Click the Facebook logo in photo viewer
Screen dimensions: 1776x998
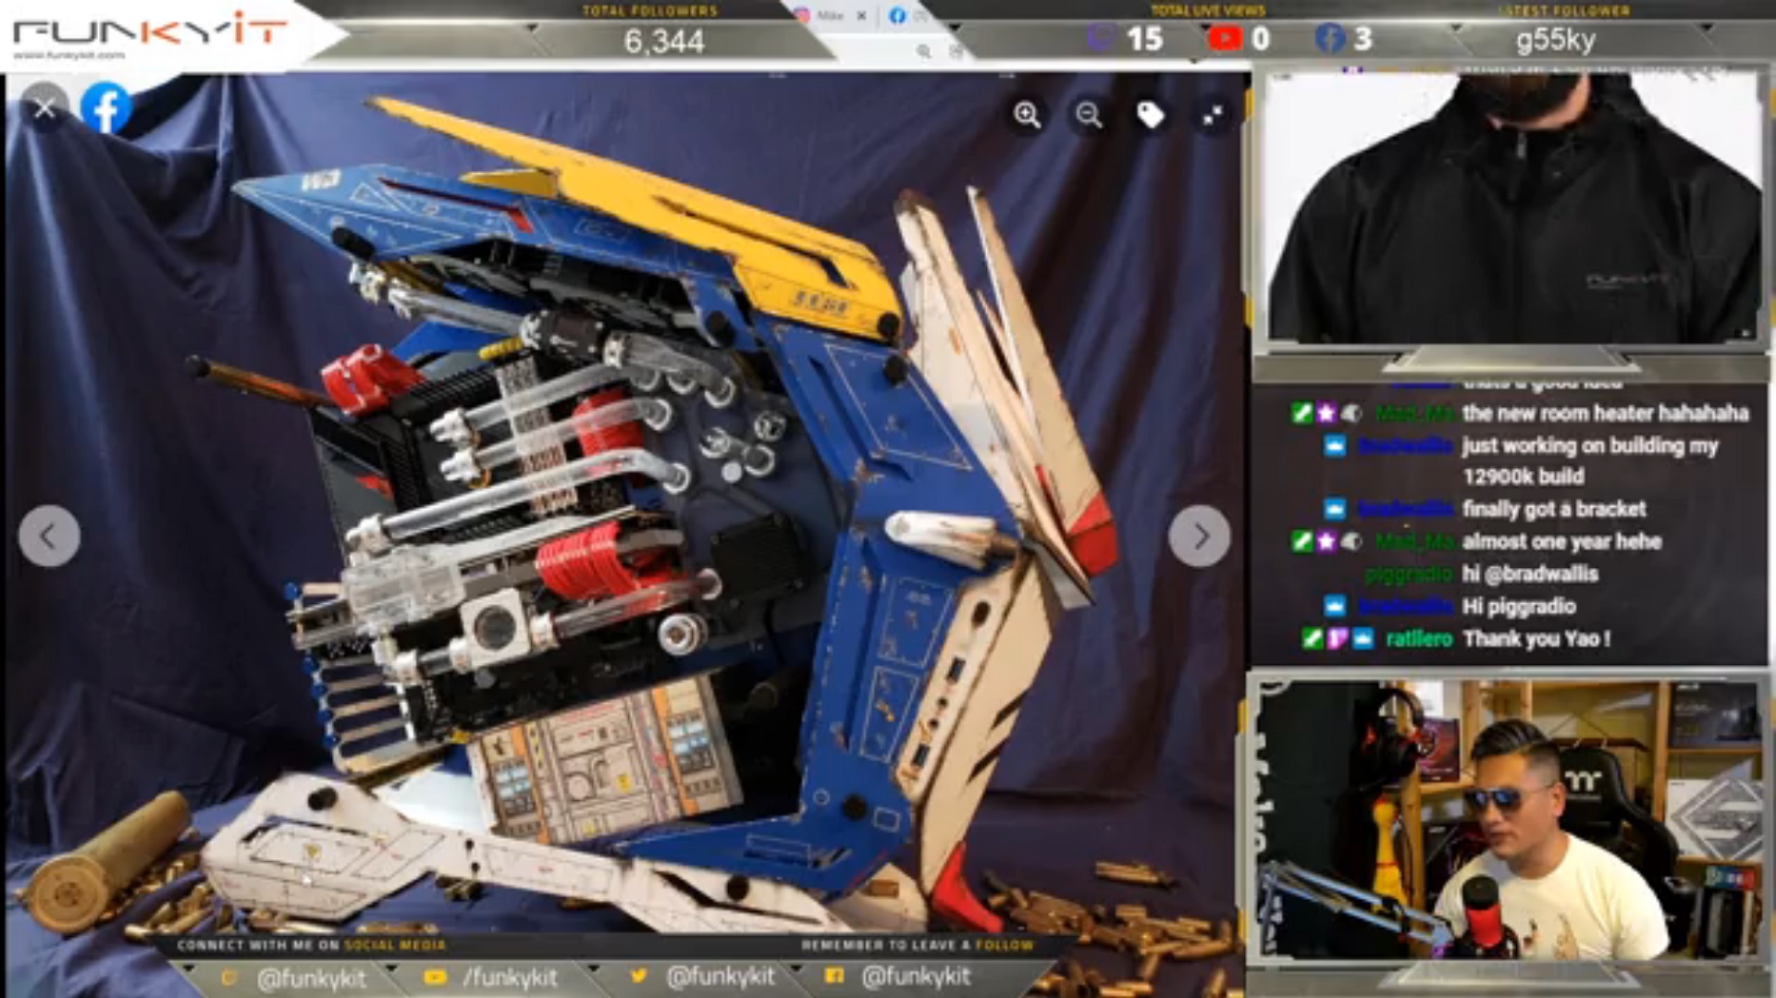[x=106, y=108]
